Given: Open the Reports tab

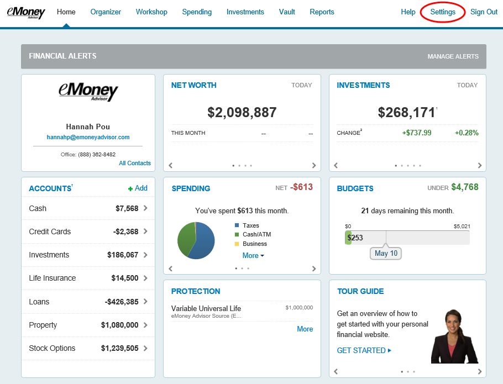Looking at the screenshot, I should pyautogui.click(x=322, y=12).
